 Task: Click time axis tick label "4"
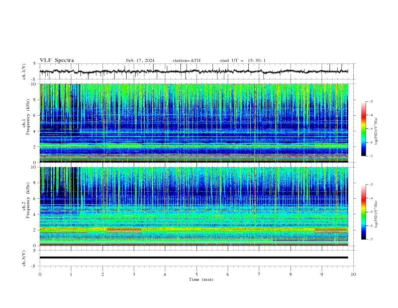tap(165, 274)
